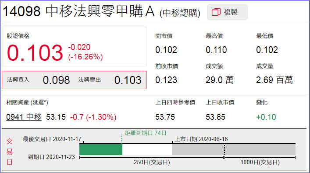310x173 pixels.
Task: Click 法興賣出 ask value 0.103
Action: [x=128, y=80]
